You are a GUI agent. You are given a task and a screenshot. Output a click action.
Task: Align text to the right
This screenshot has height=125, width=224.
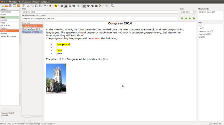coord(92,6)
